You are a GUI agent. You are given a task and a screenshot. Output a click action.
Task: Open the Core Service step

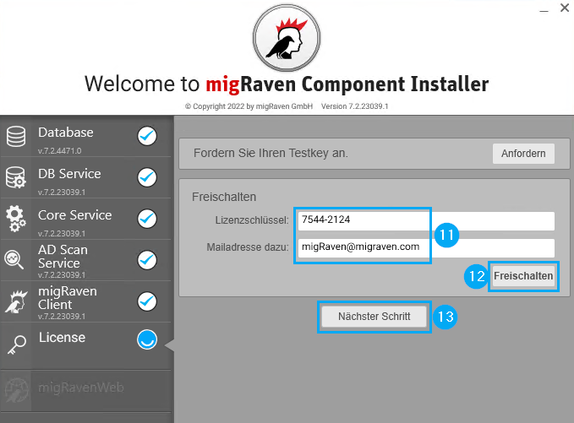[x=86, y=219]
